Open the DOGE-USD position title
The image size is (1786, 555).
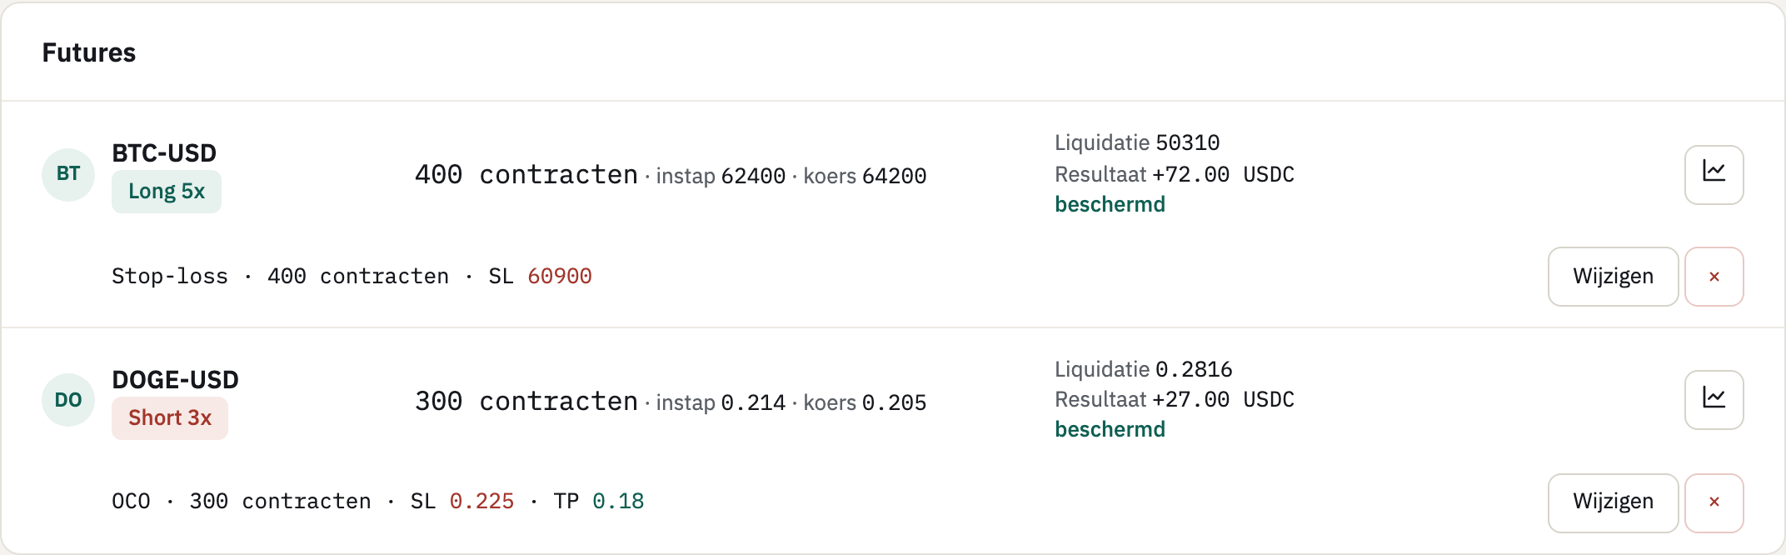pos(175,380)
